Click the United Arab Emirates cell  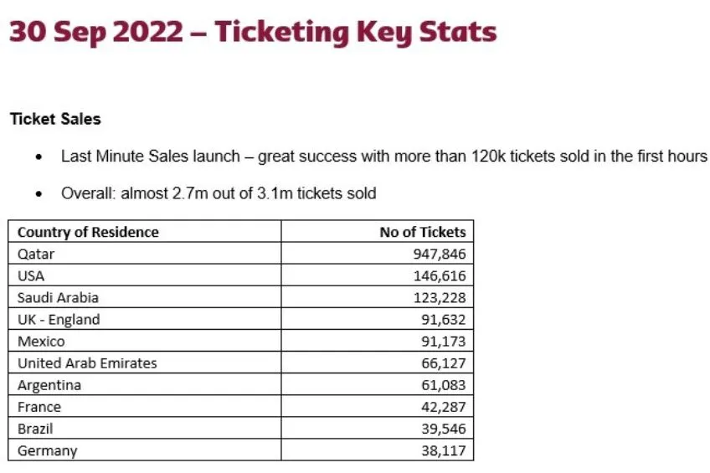[x=87, y=363]
